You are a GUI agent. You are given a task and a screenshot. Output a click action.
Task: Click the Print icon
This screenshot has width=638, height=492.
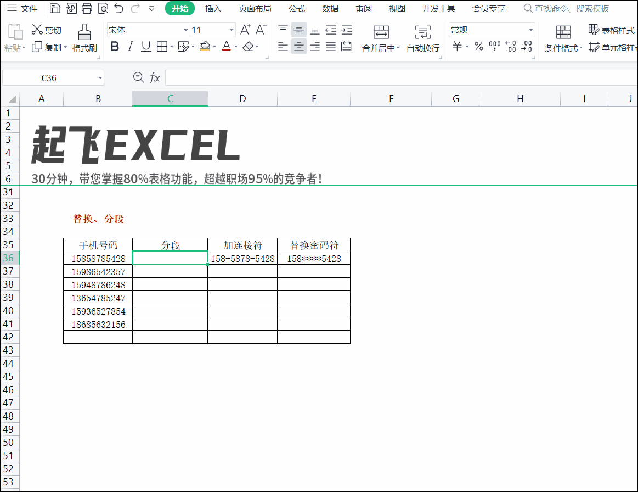[x=87, y=8]
